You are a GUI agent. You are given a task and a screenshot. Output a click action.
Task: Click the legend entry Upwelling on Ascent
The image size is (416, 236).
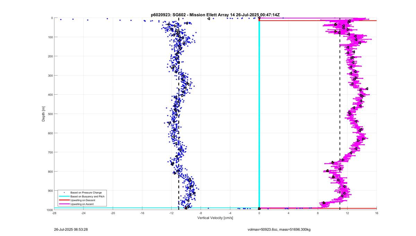(x=83, y=204)
